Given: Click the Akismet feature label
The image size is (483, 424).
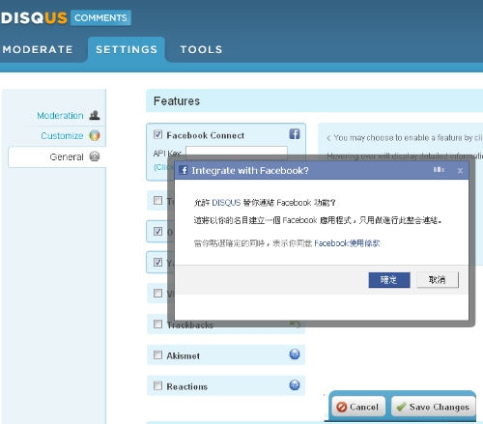Looking at the screenshot, I should tap(184, 355).
